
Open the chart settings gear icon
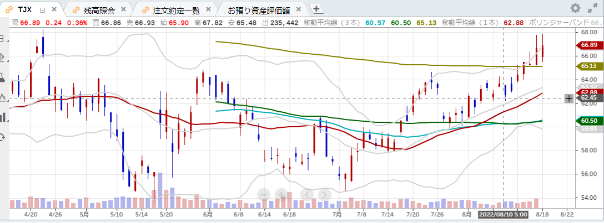[575, 8]
